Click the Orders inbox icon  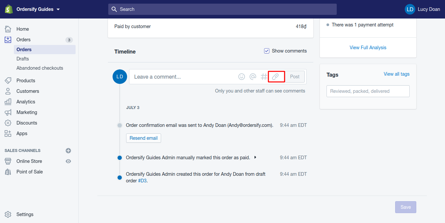pos(8,40)
